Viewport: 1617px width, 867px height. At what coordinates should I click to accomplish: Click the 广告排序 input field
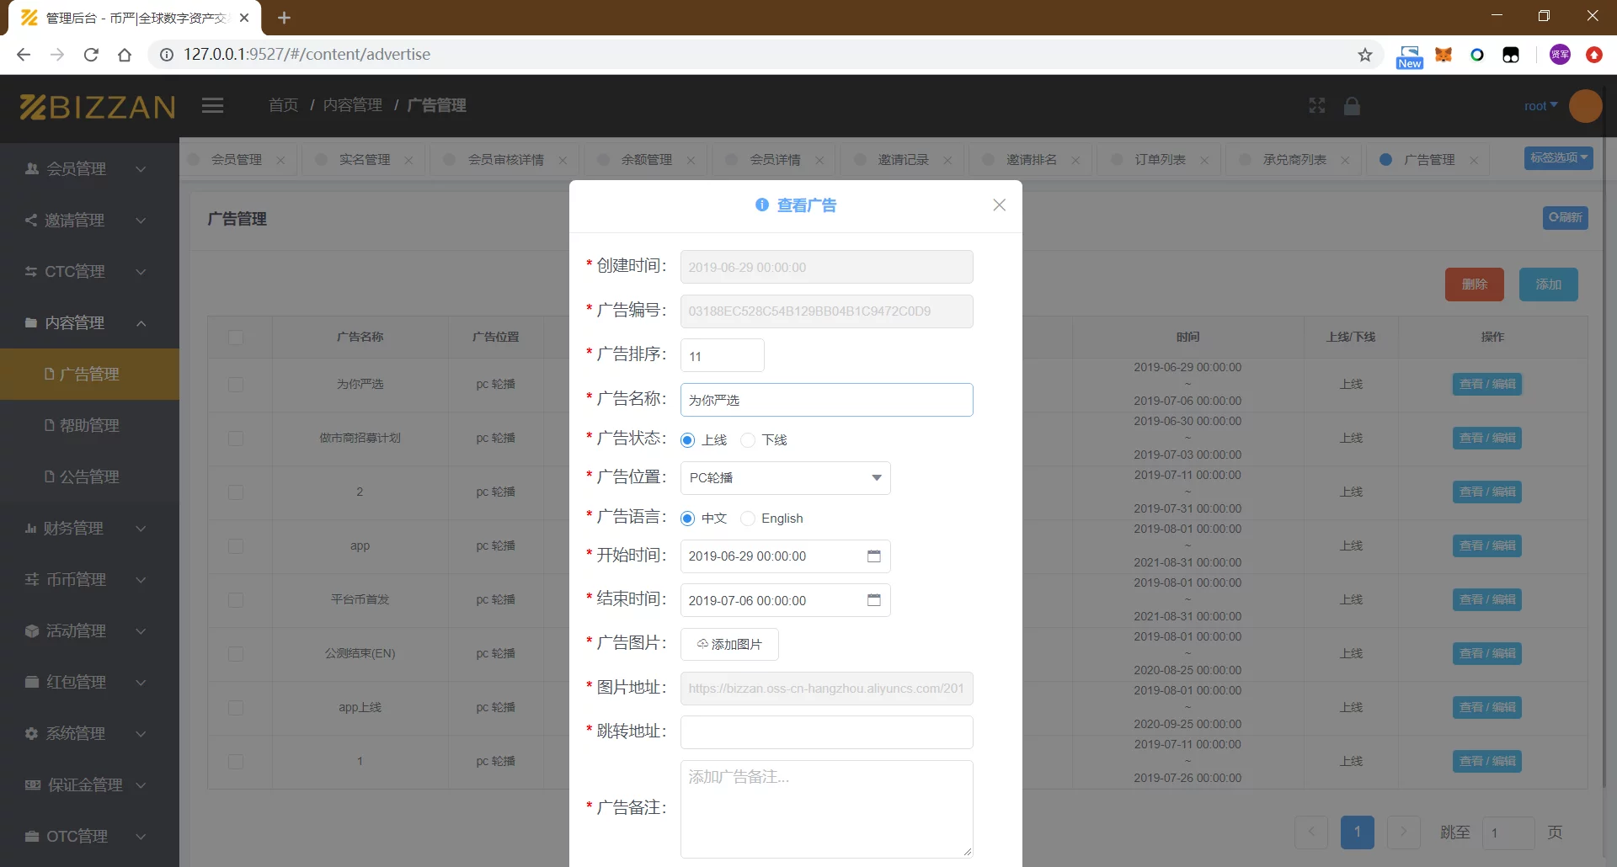pos(722,355)
